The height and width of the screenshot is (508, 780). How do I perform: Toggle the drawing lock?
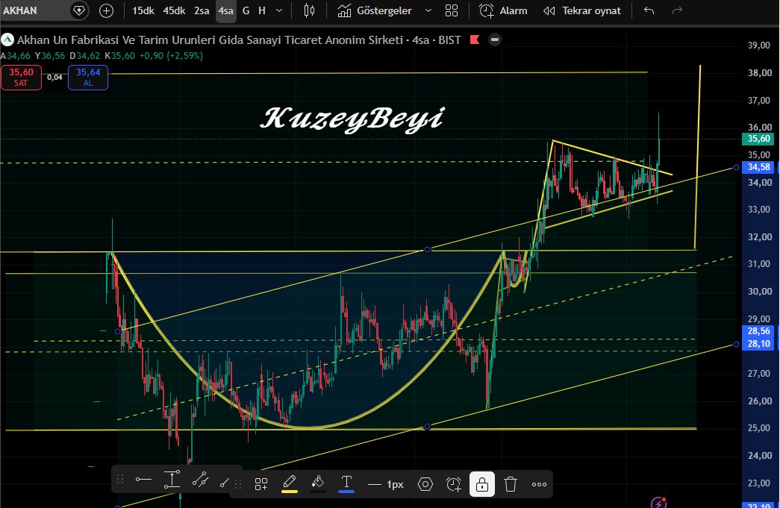tap(482, 484)
